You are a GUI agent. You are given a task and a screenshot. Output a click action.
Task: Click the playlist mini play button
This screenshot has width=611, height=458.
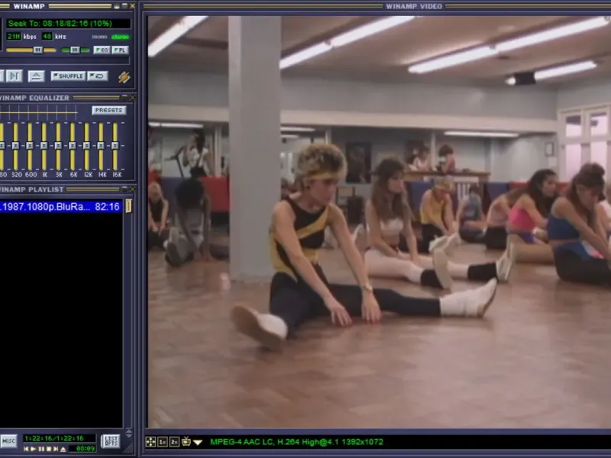[34, 449]
